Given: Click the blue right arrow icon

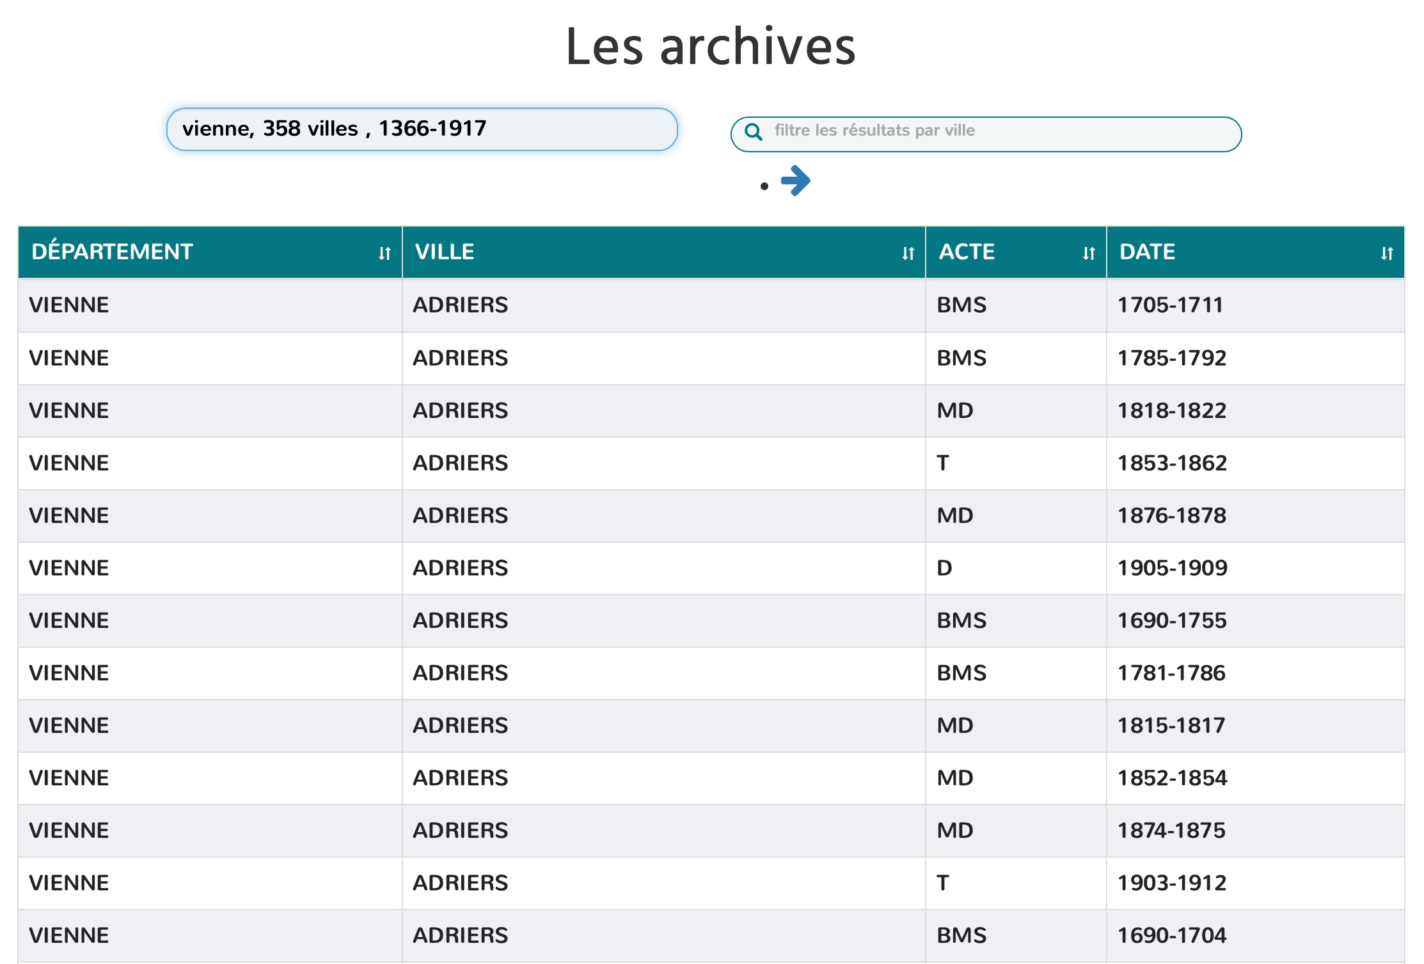Looking at the screenshot, I should pyautogui.click(x=796, y=181).
